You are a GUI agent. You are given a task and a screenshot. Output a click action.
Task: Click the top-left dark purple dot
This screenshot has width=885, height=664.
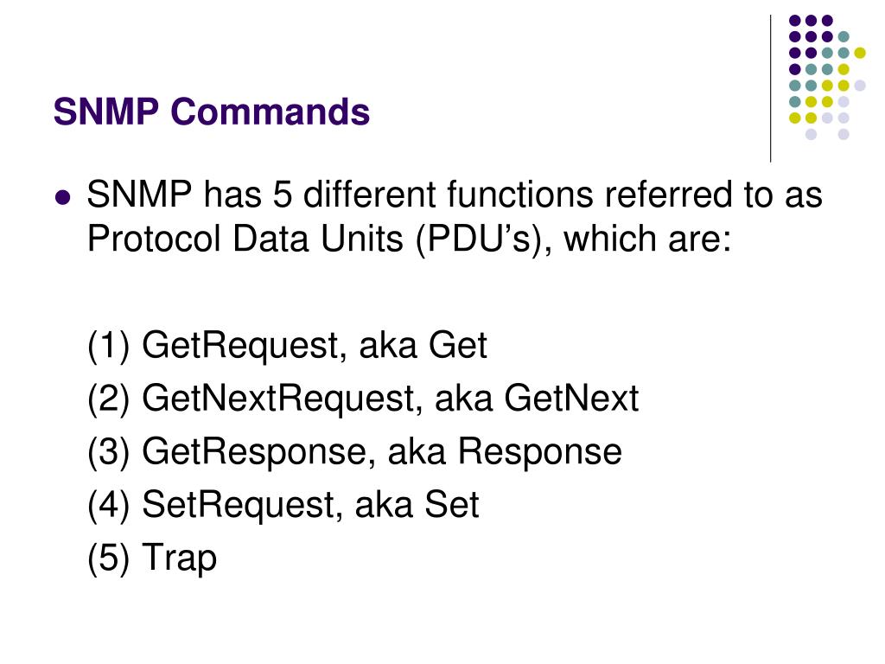pos(795,21)
